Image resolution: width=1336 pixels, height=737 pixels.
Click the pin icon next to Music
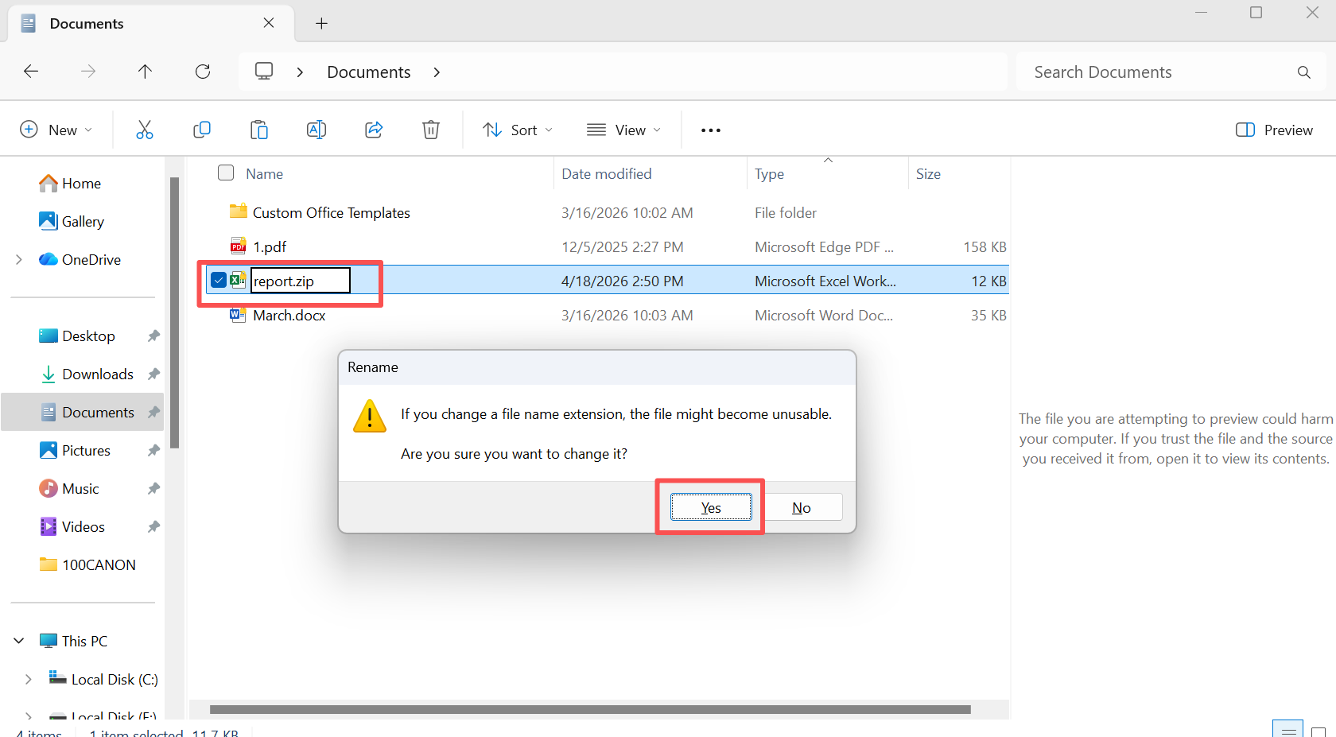(153, 489)
